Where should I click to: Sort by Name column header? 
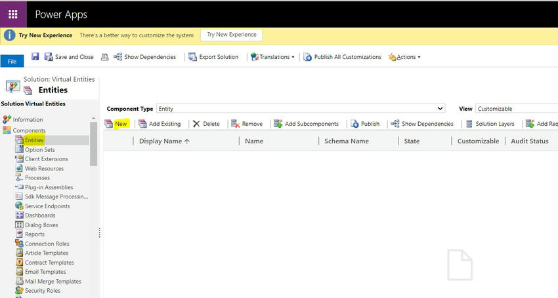click(x=254, y=141)
